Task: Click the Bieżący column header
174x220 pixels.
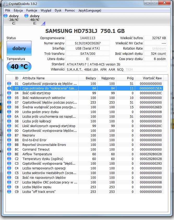Action: click(88, 78)
